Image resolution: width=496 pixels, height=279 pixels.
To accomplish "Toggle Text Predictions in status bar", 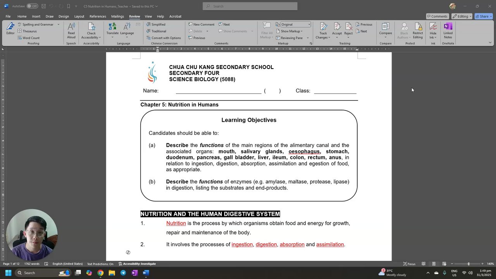I will (x=100, y=264).
